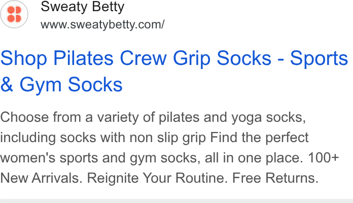Select the "Choose from a variety" description line
This screenshot has width=353, height=203.
click(x=153, y=117)
